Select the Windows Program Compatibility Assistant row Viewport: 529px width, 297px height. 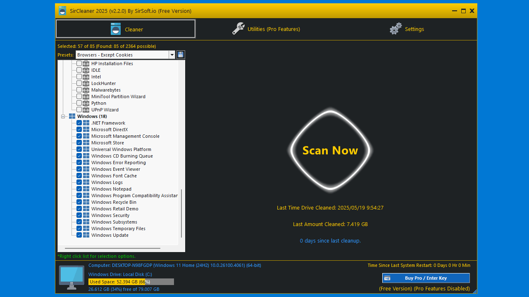[x=134, y=196]
